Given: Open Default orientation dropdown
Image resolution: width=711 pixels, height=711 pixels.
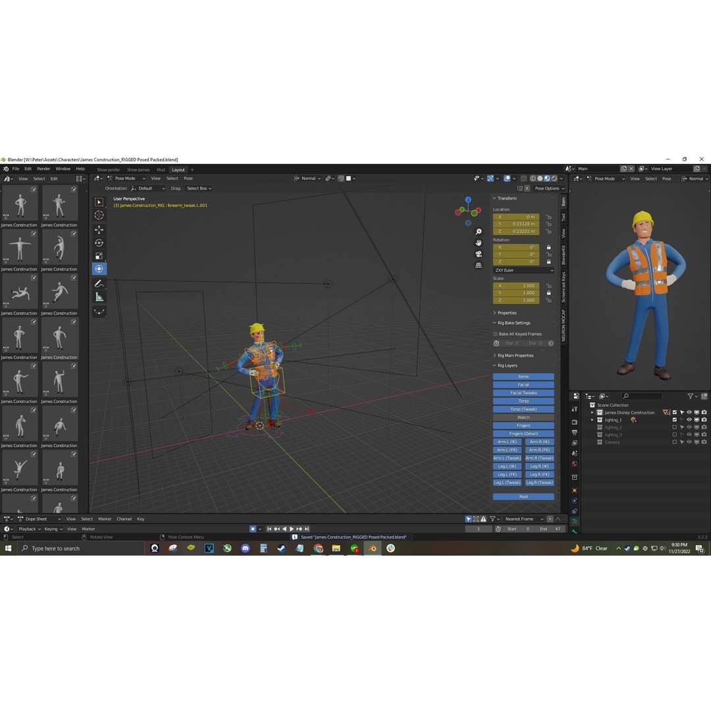Looking at the screenshot, I should tap(148, 188).
